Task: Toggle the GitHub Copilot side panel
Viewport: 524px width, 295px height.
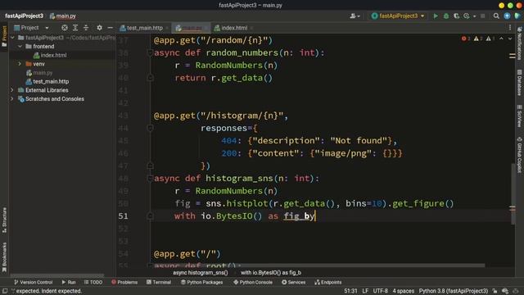Action: coord(519,155)
